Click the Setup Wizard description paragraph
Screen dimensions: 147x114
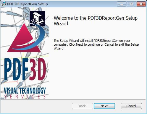click(x=96, y=44)
